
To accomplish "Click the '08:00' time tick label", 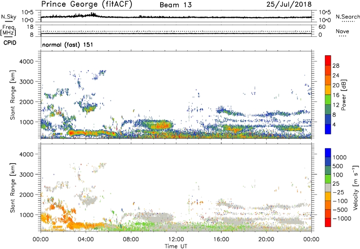I will coord(131,240).
